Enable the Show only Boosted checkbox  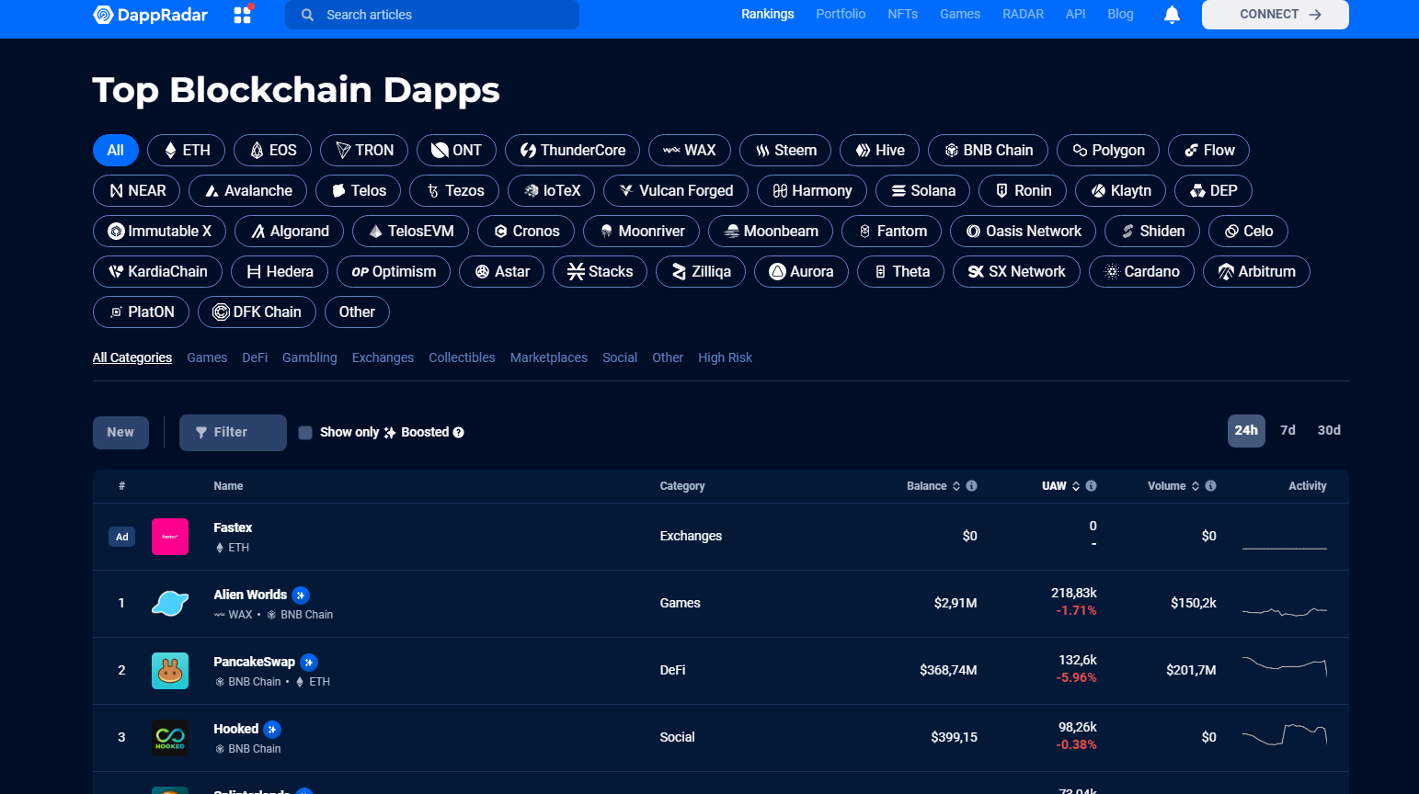pos(305,433)
